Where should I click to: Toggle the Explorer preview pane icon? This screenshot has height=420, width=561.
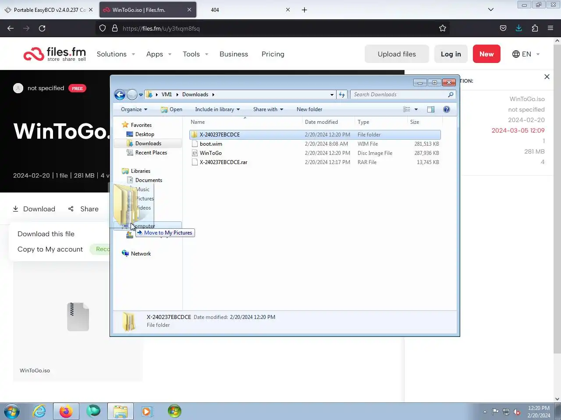[431, 109]
